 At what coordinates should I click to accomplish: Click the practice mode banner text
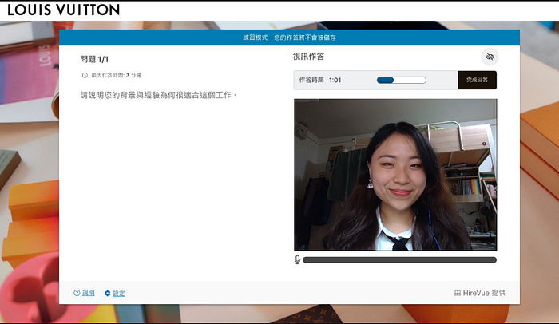tap(289, 38)
